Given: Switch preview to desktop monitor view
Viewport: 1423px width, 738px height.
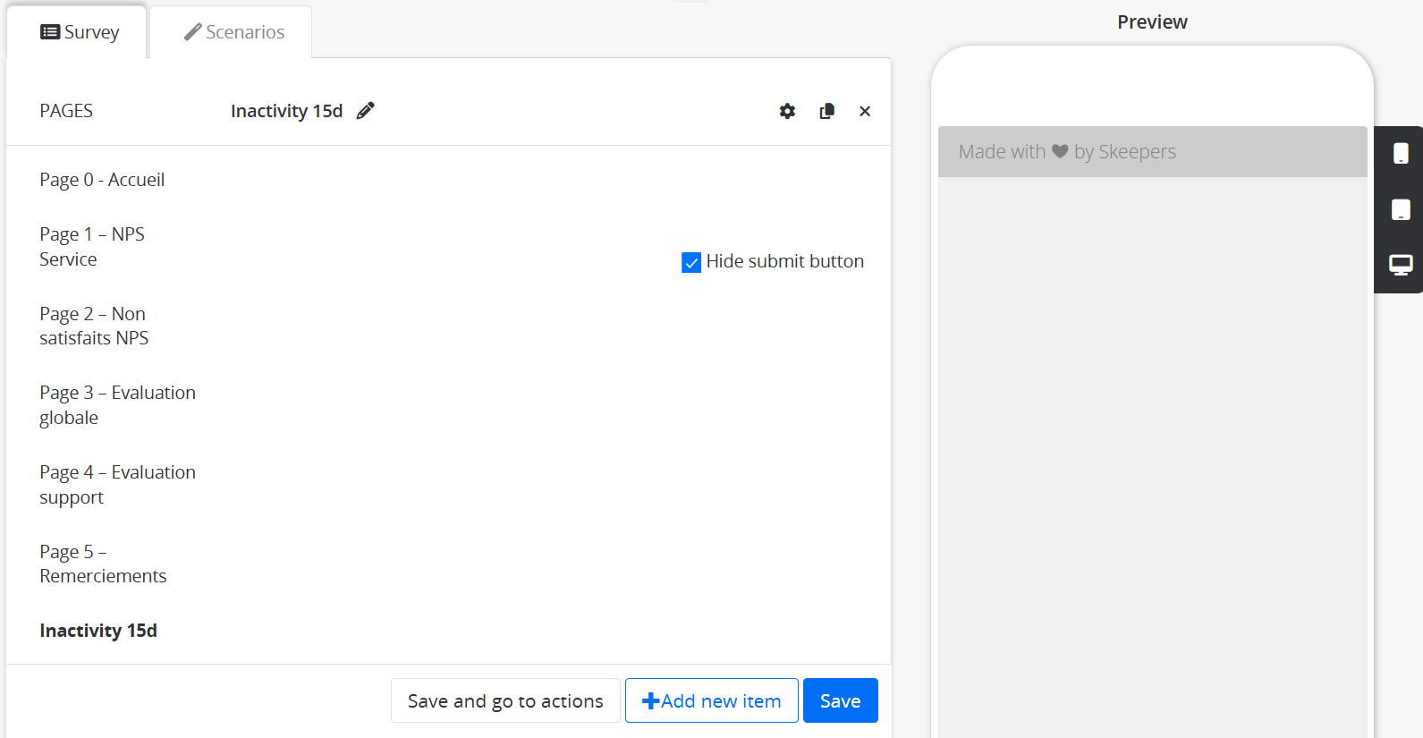Looking at the screenshot, I should [1401, 265].
